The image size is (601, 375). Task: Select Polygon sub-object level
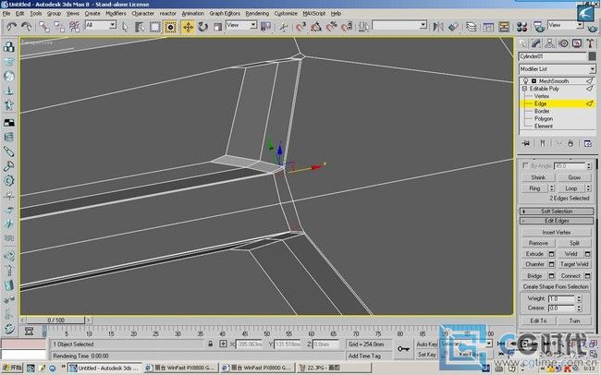coord(544,119)
